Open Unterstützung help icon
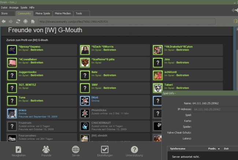The width and height of the screenshot is (238, 160). (x=134, y=152)
